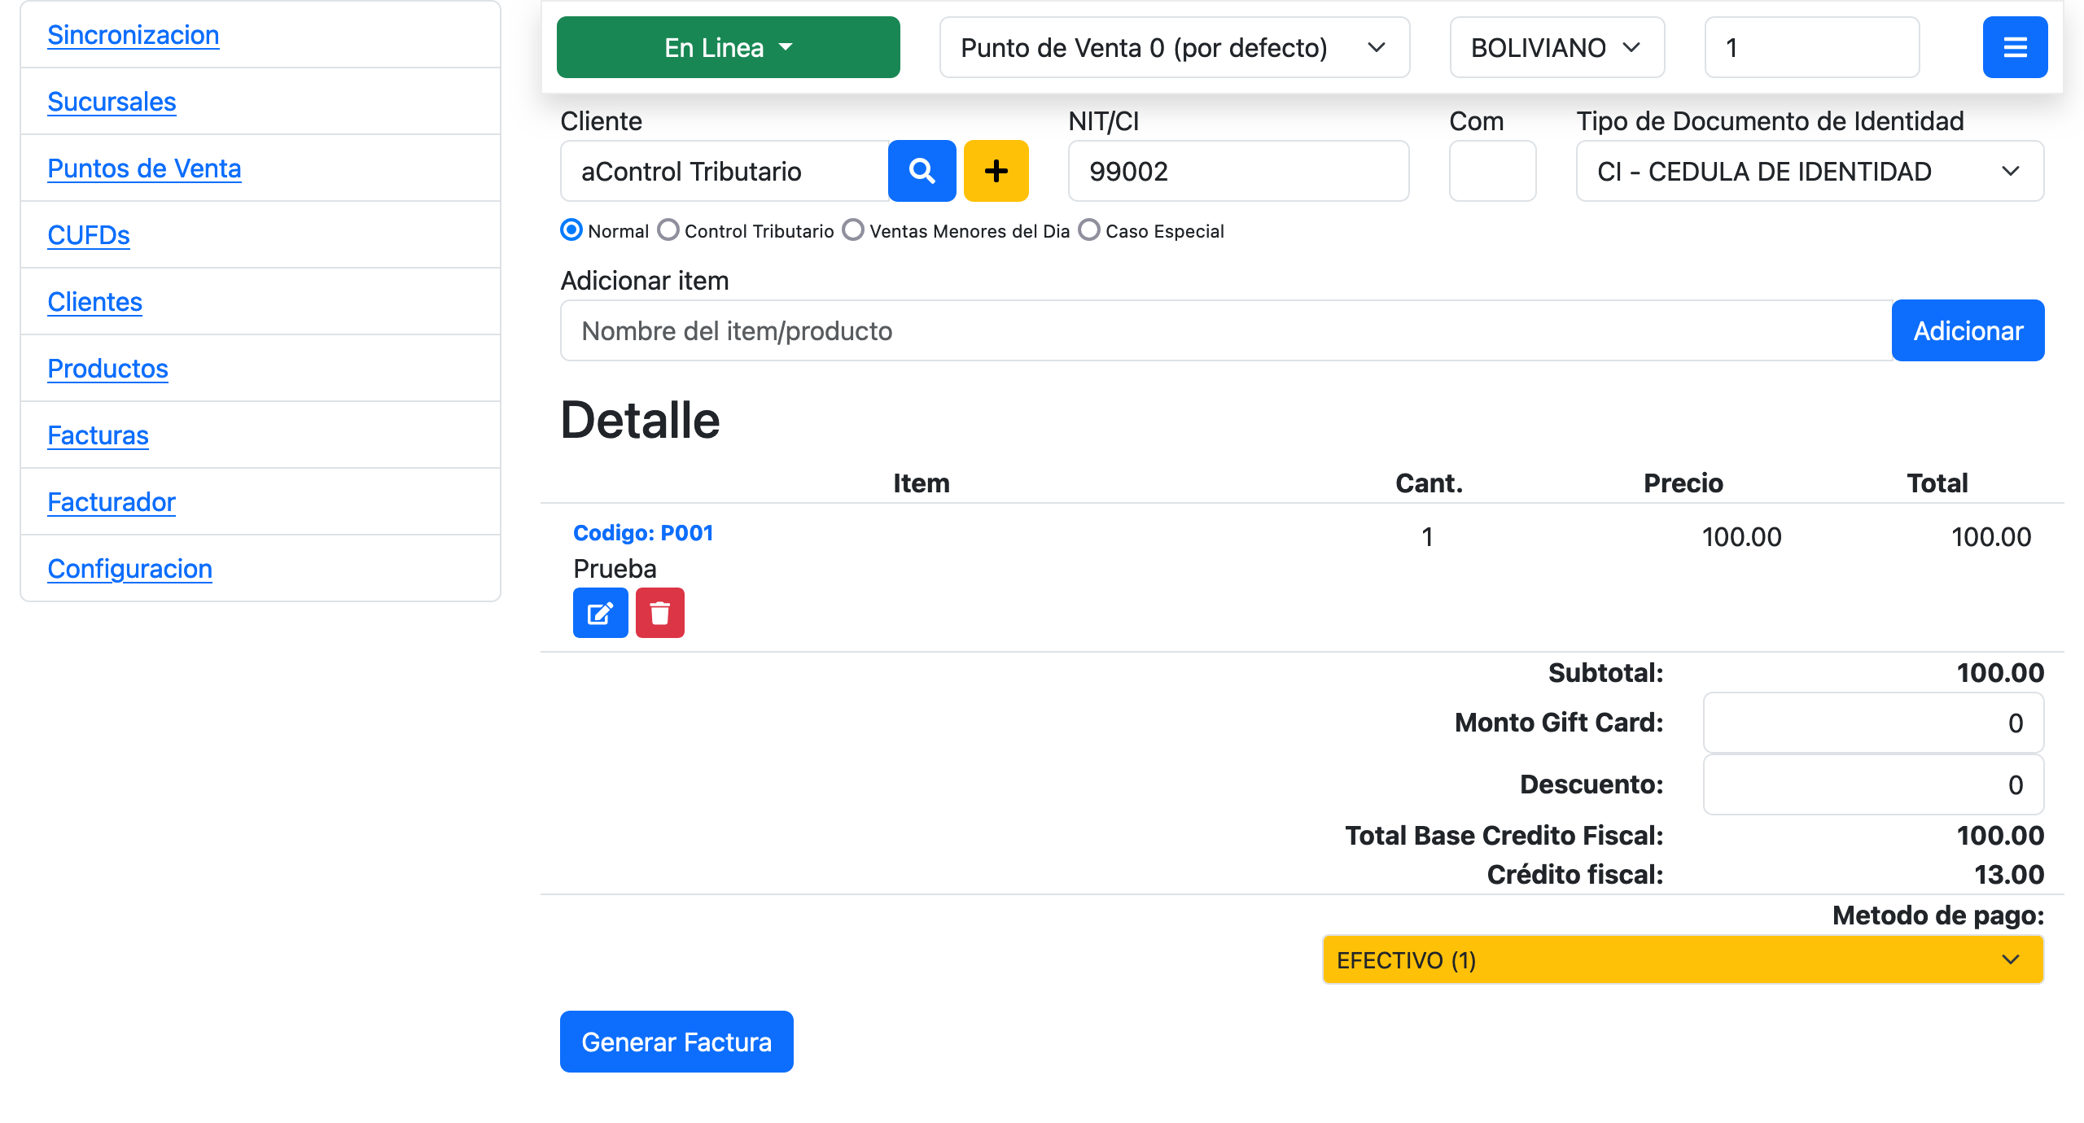Expand the Tipo de Documento de Identidad dropdown
Image resolution: width=2084 pixels, height=1123 pixels.
1809,171
